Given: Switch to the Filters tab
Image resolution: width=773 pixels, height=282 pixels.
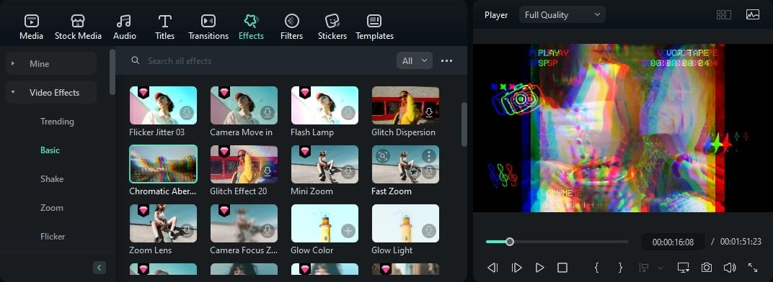Looking at the screenshot, I should [x=292, y=27].
